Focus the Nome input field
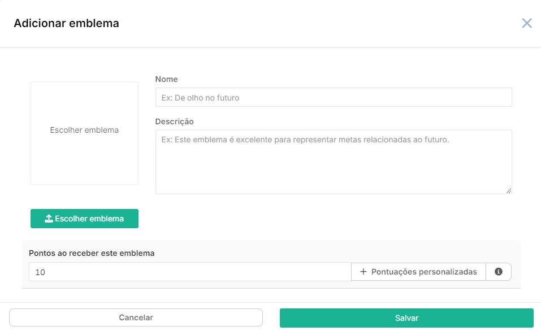The height and width of the screenshot is (331, 541). tap(334, 97)
